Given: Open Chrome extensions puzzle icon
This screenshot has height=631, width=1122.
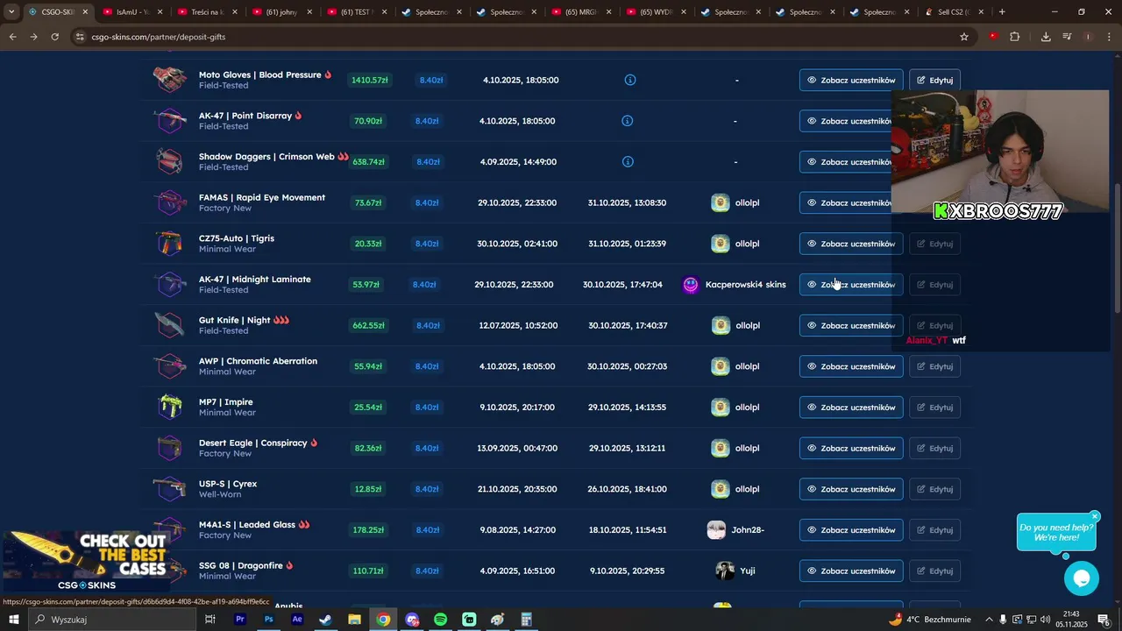Looking at the screenshot, I should coord(1015,37).
